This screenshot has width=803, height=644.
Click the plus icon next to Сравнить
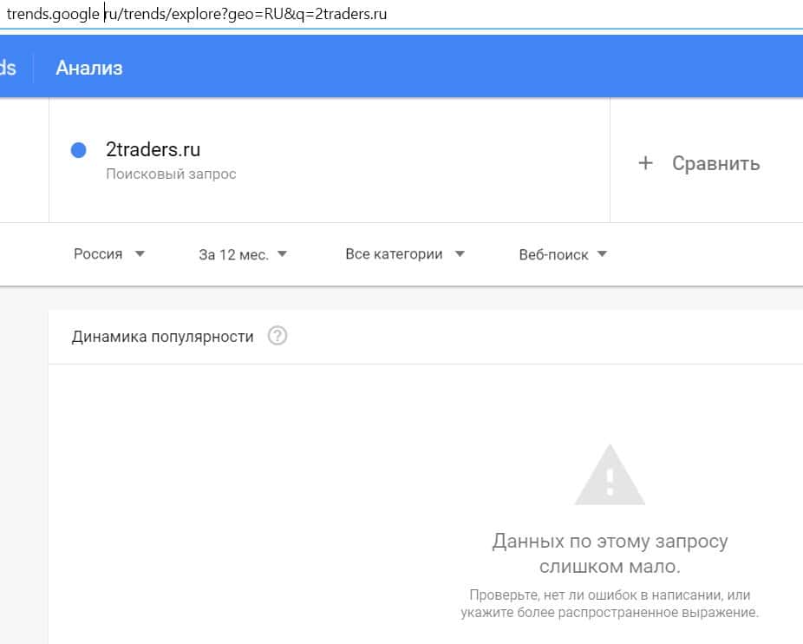point(645,163)
